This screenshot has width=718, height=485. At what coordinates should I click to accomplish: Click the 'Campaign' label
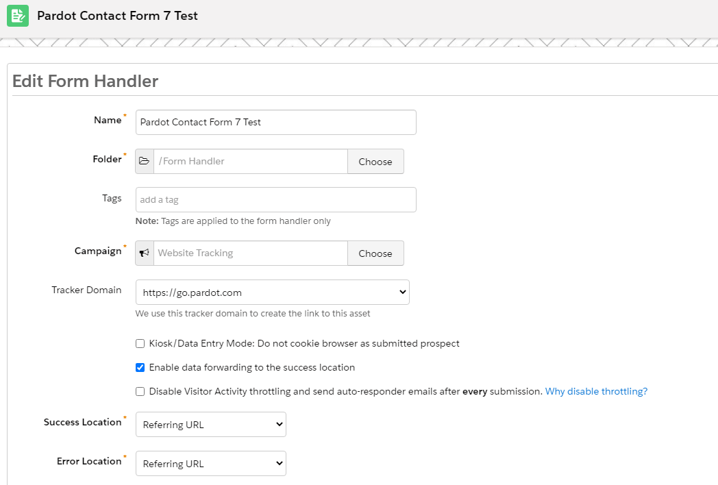(98, 251)
